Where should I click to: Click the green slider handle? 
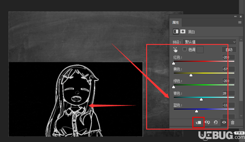click(x=174, y=87)
